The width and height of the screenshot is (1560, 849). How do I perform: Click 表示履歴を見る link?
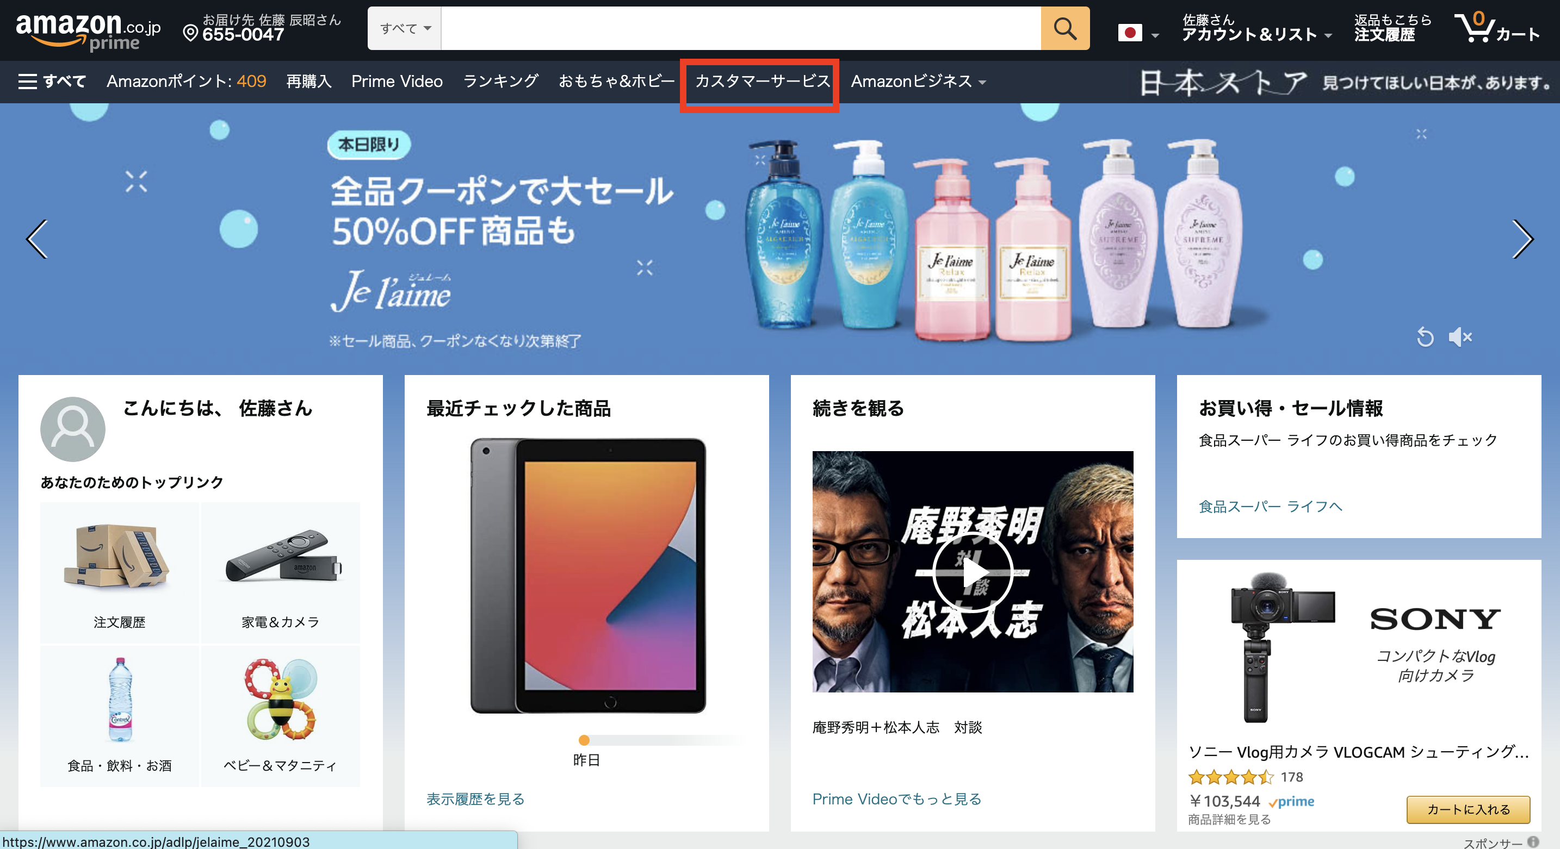click(x=475, y=799)
